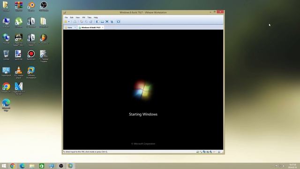
Task: Open File Explorer from the taskbar
Action: (32, 166)
